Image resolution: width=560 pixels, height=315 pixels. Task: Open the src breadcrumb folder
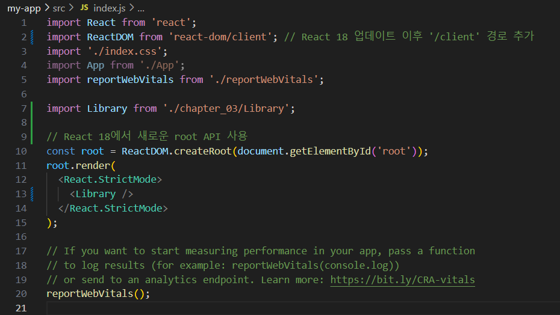[59, 8]
